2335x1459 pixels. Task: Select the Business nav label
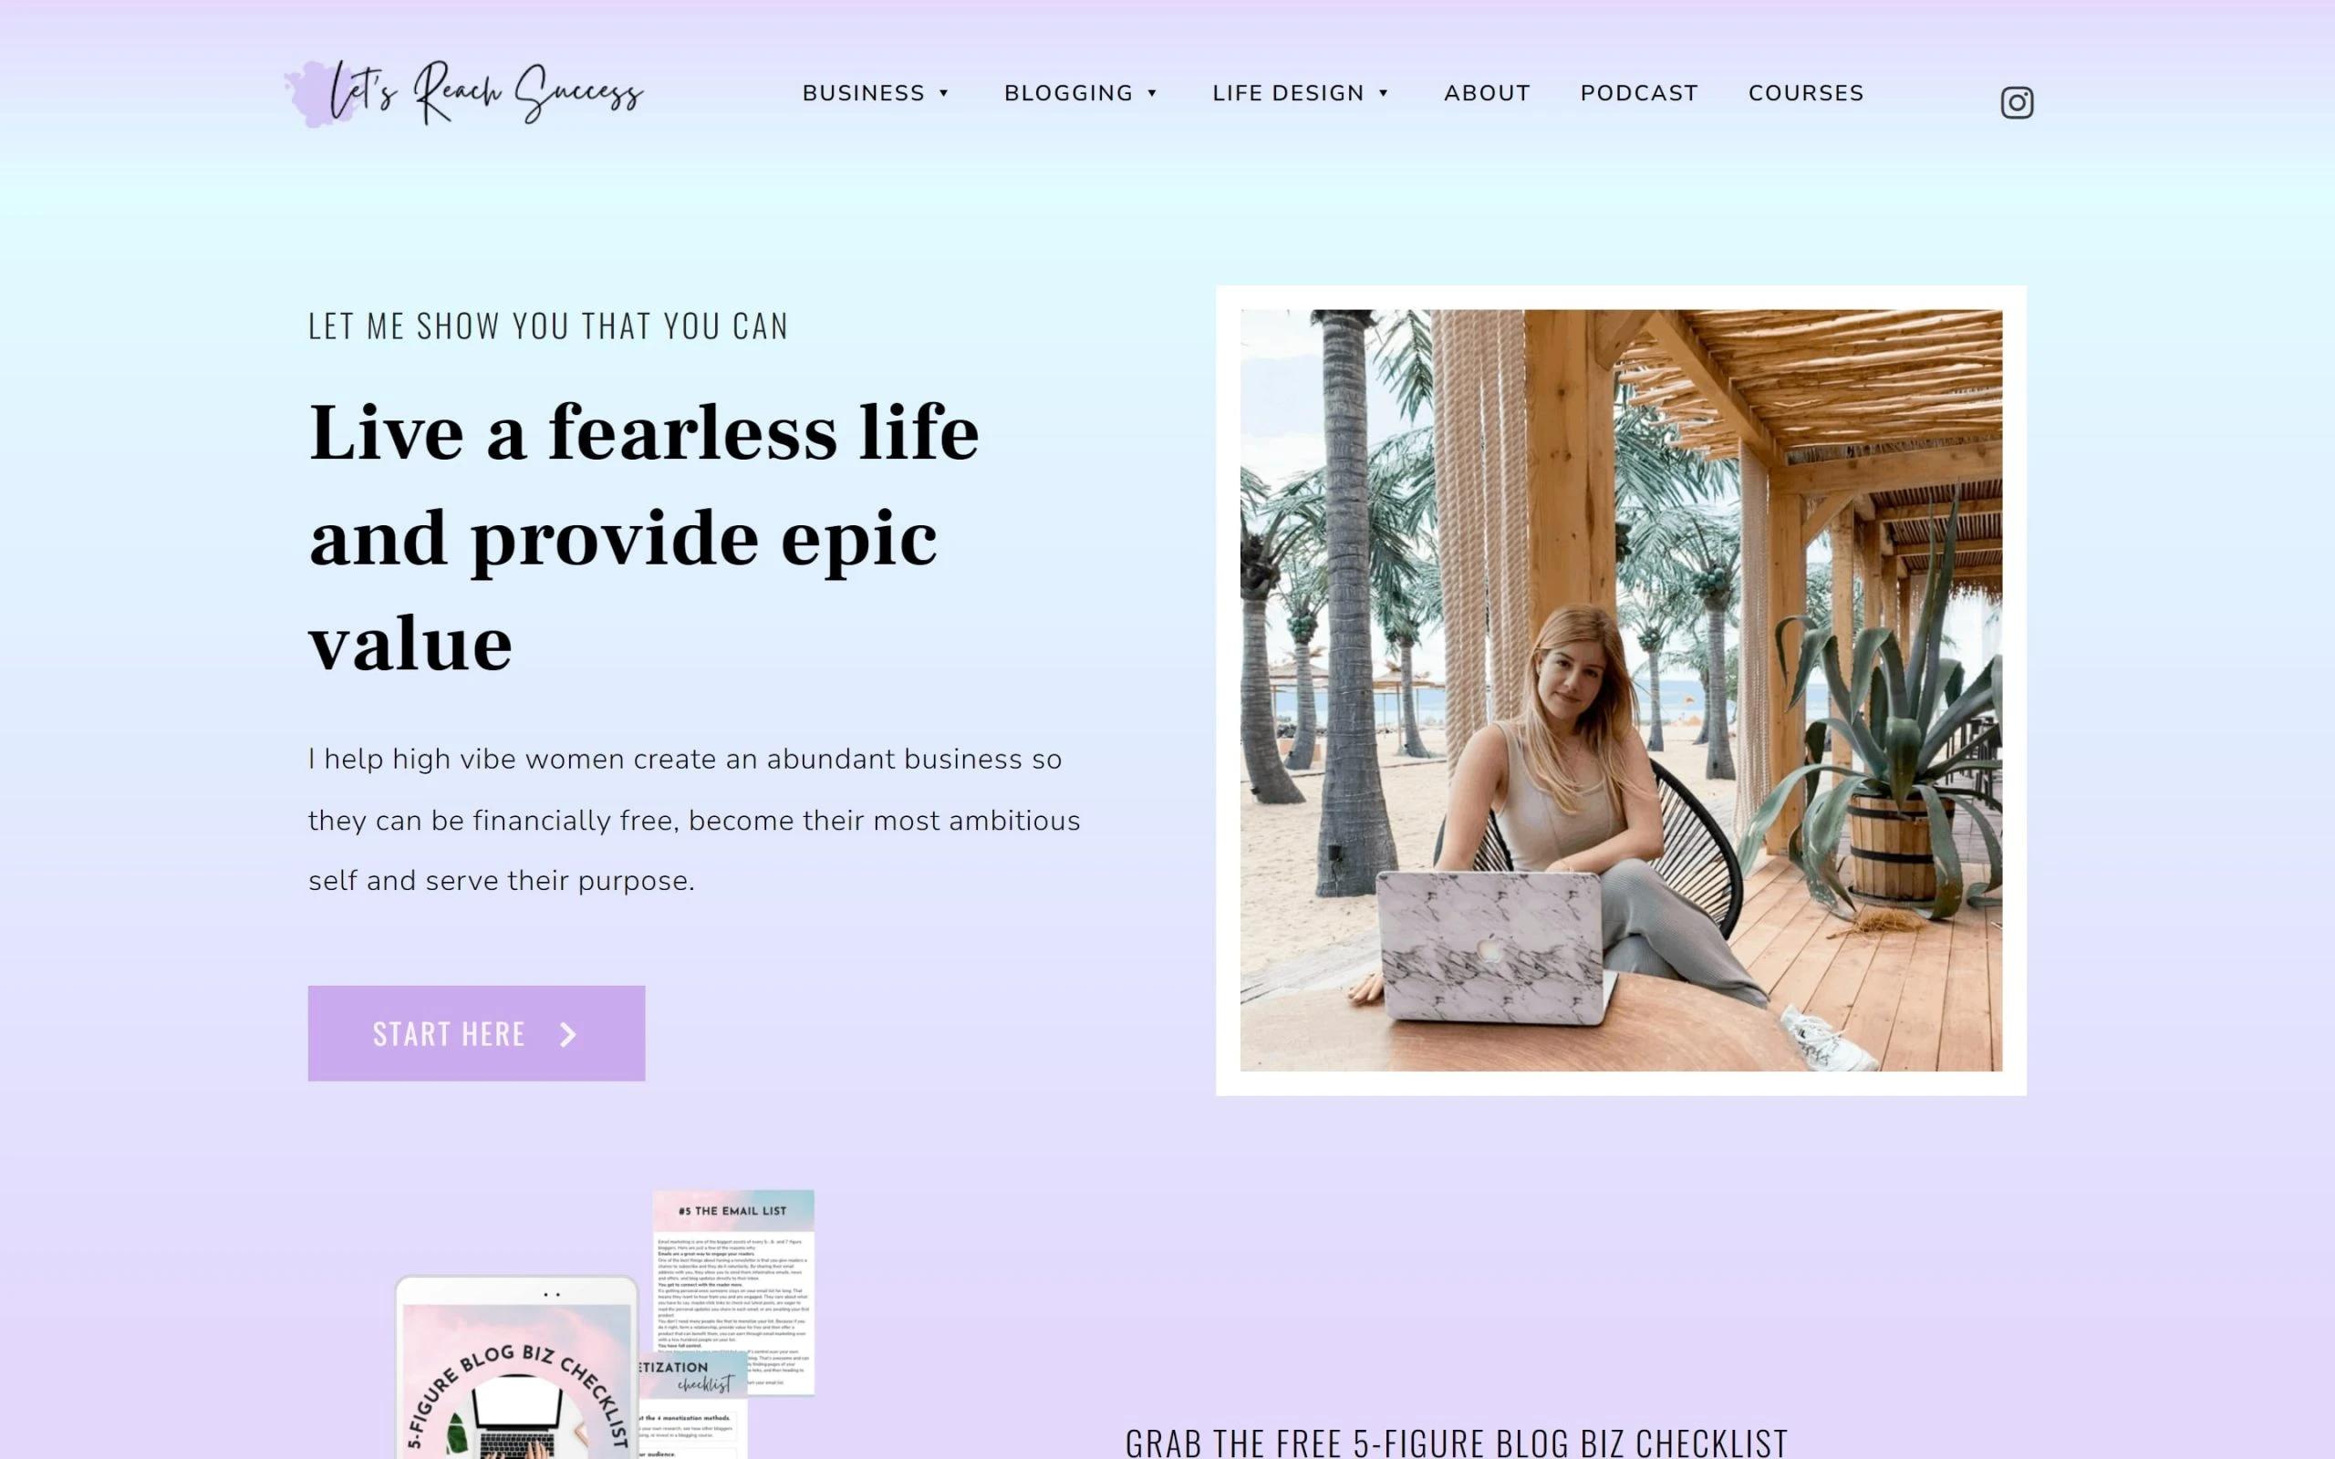click(864, 93)
